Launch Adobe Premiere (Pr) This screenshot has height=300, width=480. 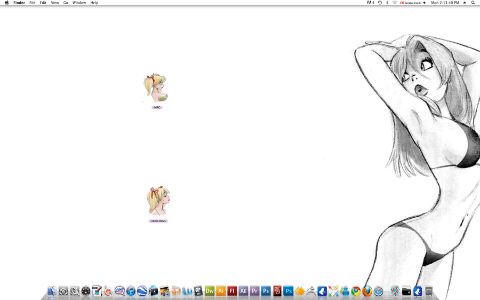click(x=255, y=291)
